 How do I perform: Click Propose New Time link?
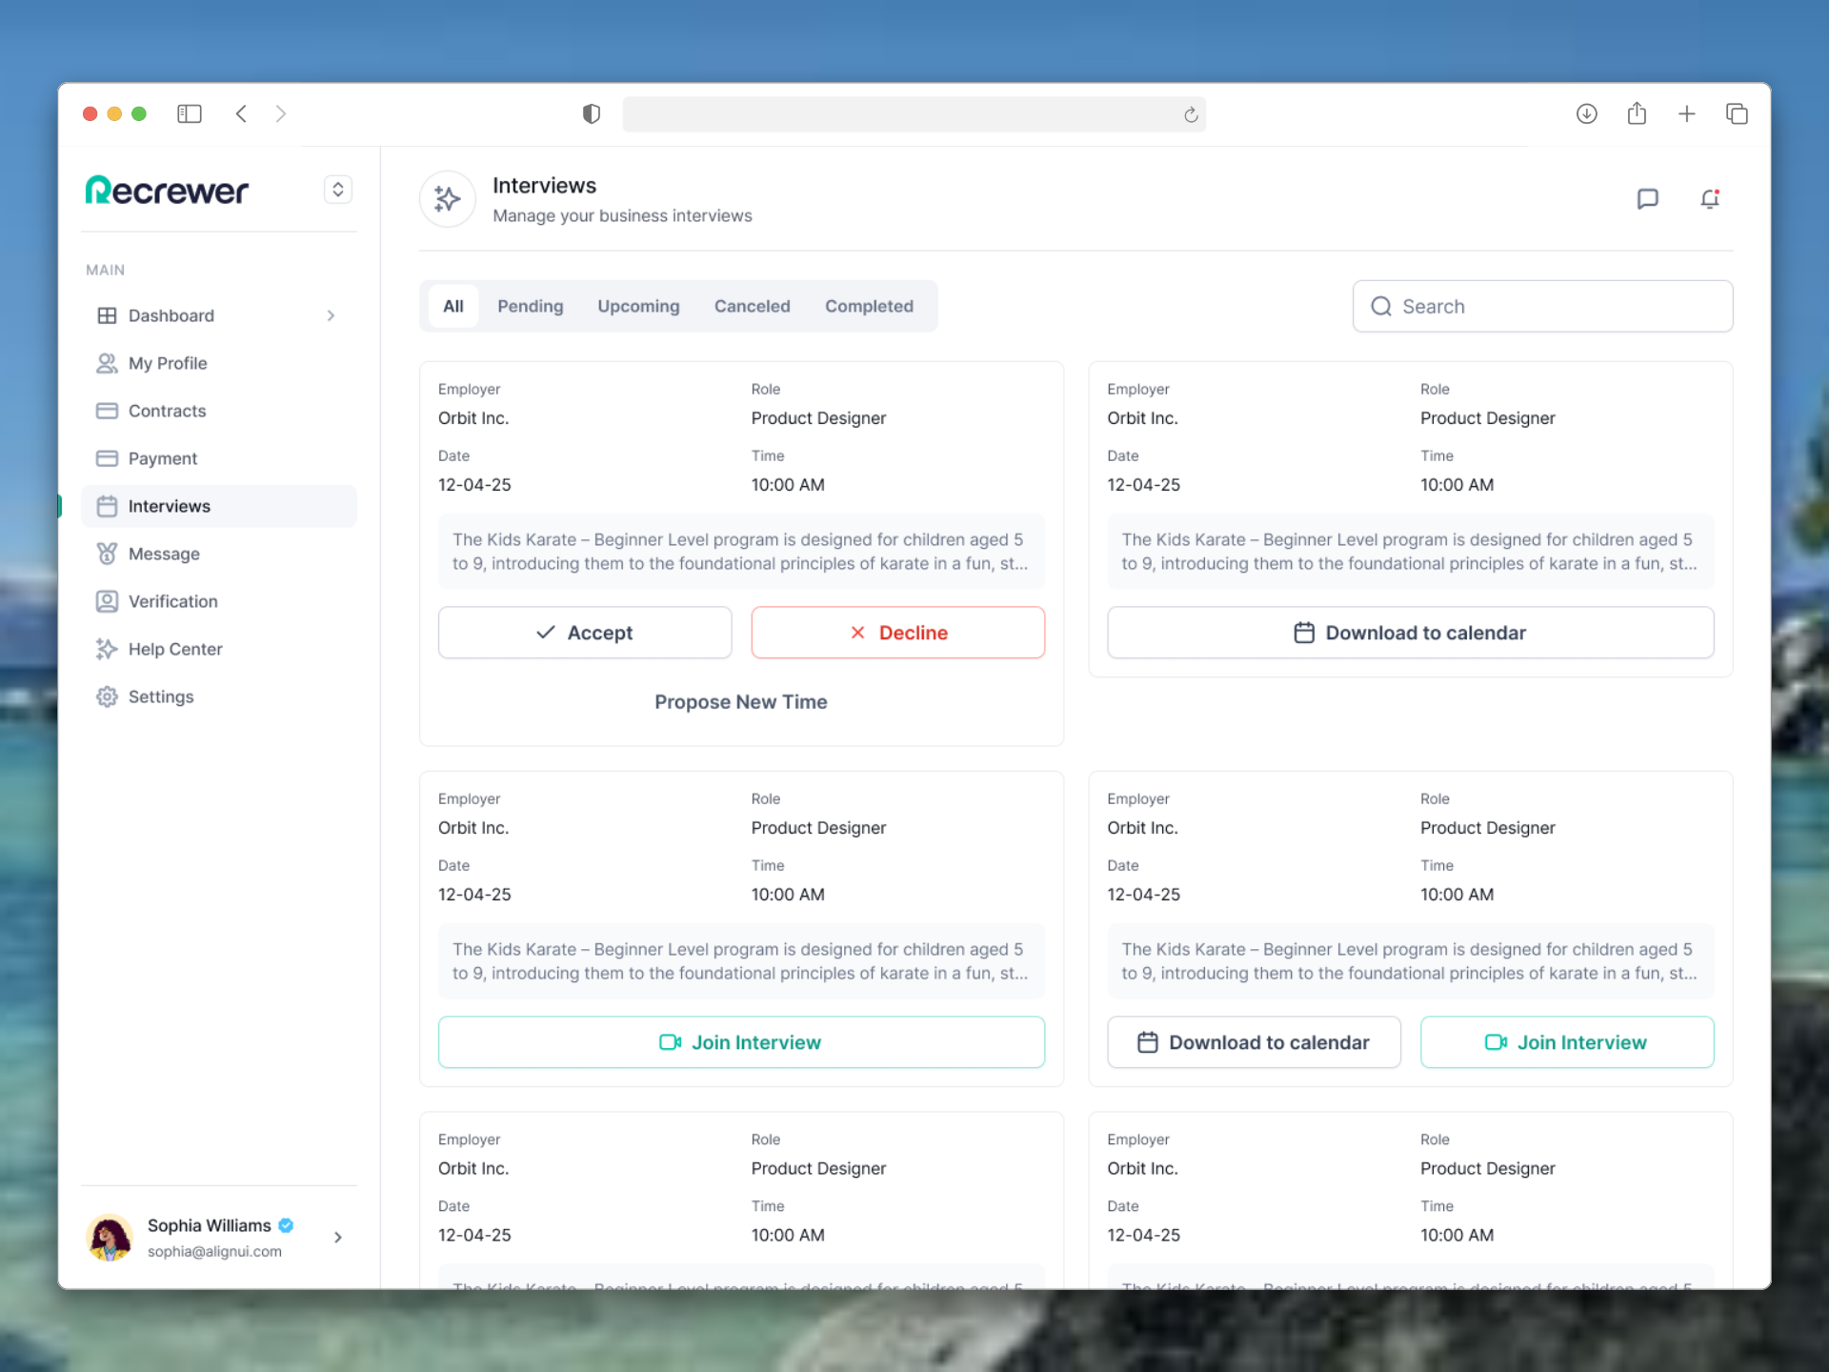click(740, 702)
